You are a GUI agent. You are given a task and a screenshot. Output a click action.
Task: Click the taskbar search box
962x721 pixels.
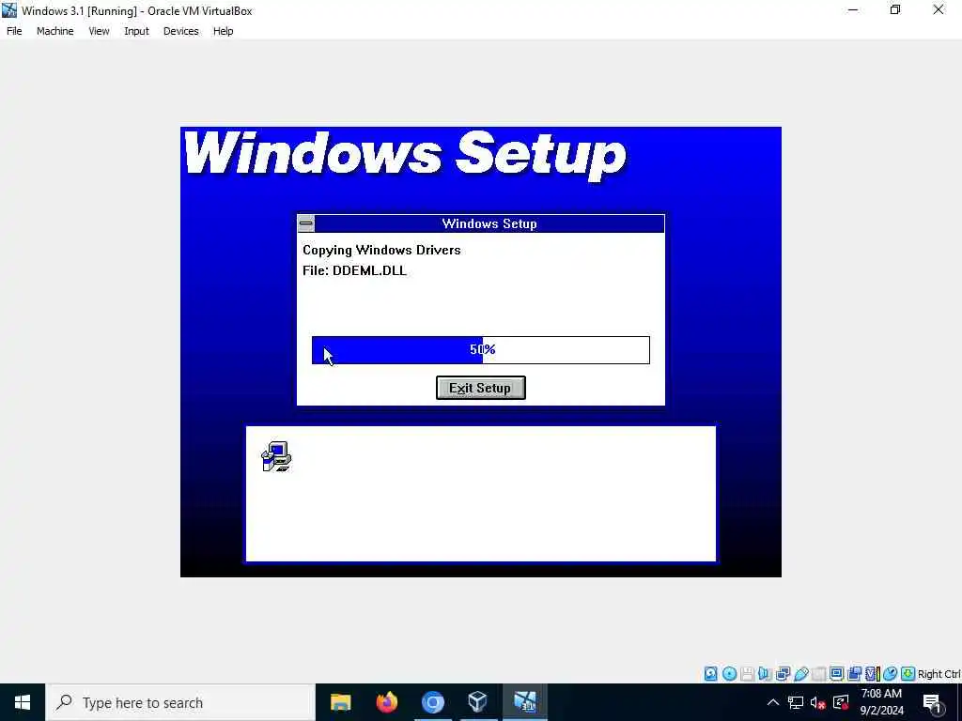[180, 702]
